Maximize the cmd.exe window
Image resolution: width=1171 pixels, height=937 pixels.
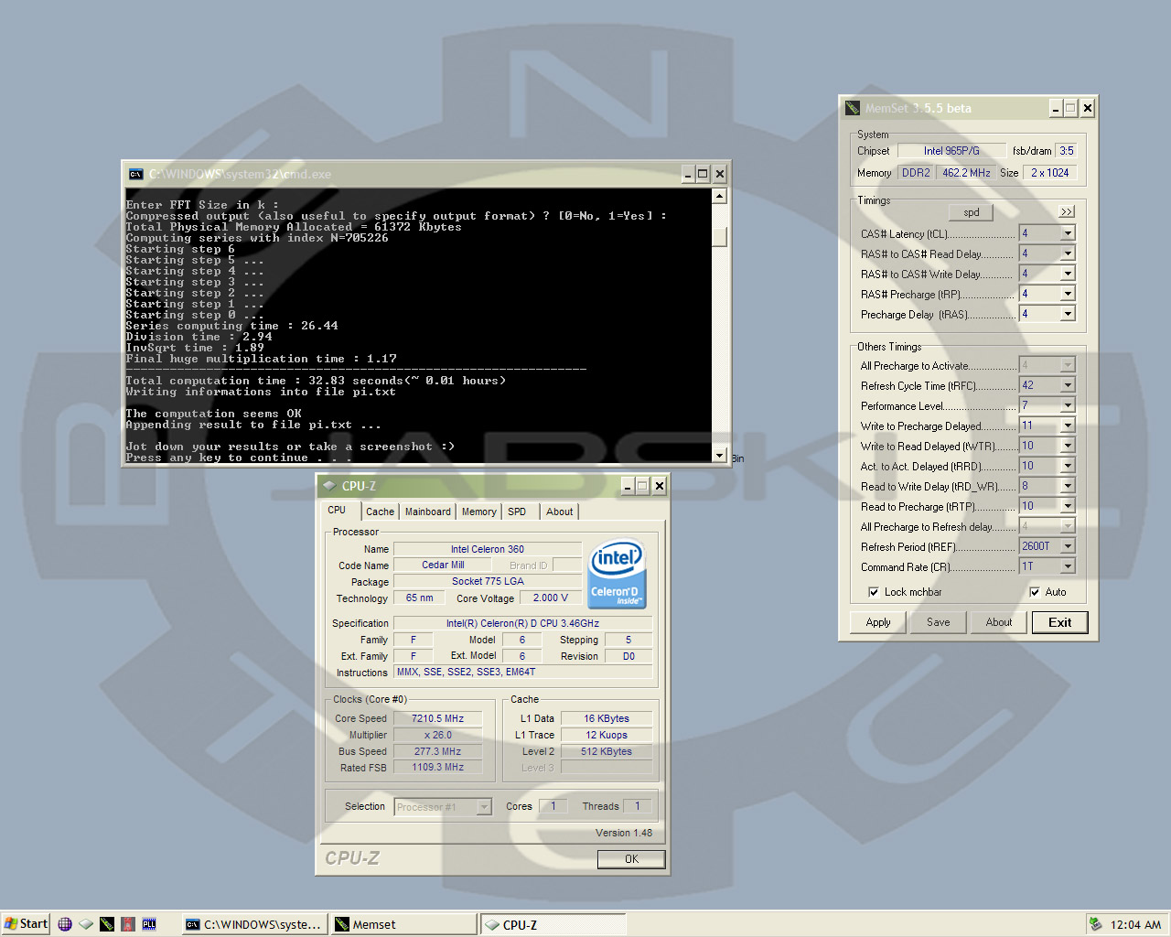pyautogui.click(x=703, y=174)
